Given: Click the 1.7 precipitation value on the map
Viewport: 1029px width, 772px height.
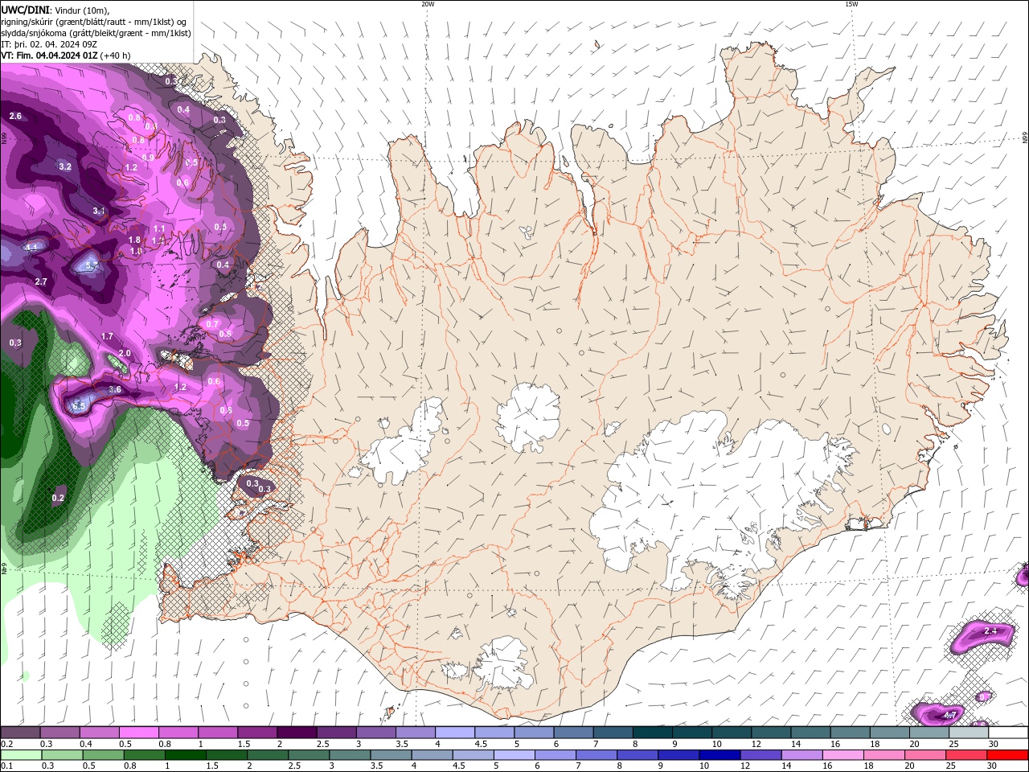Looking at the screenshot, I should point(107,337).
